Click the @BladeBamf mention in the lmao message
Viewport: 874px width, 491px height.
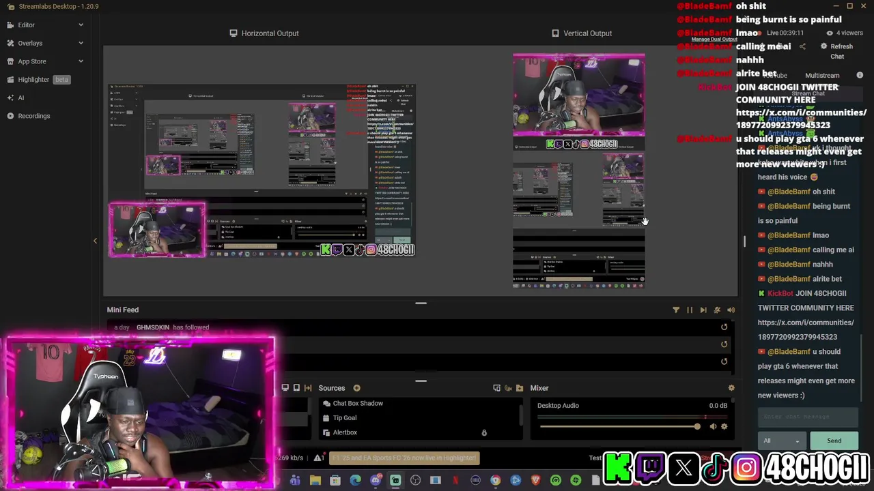(x=789, y=235)
